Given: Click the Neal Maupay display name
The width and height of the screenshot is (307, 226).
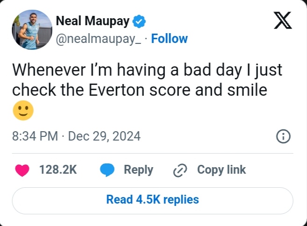Looking at the screenshot, I should point(93,21).
